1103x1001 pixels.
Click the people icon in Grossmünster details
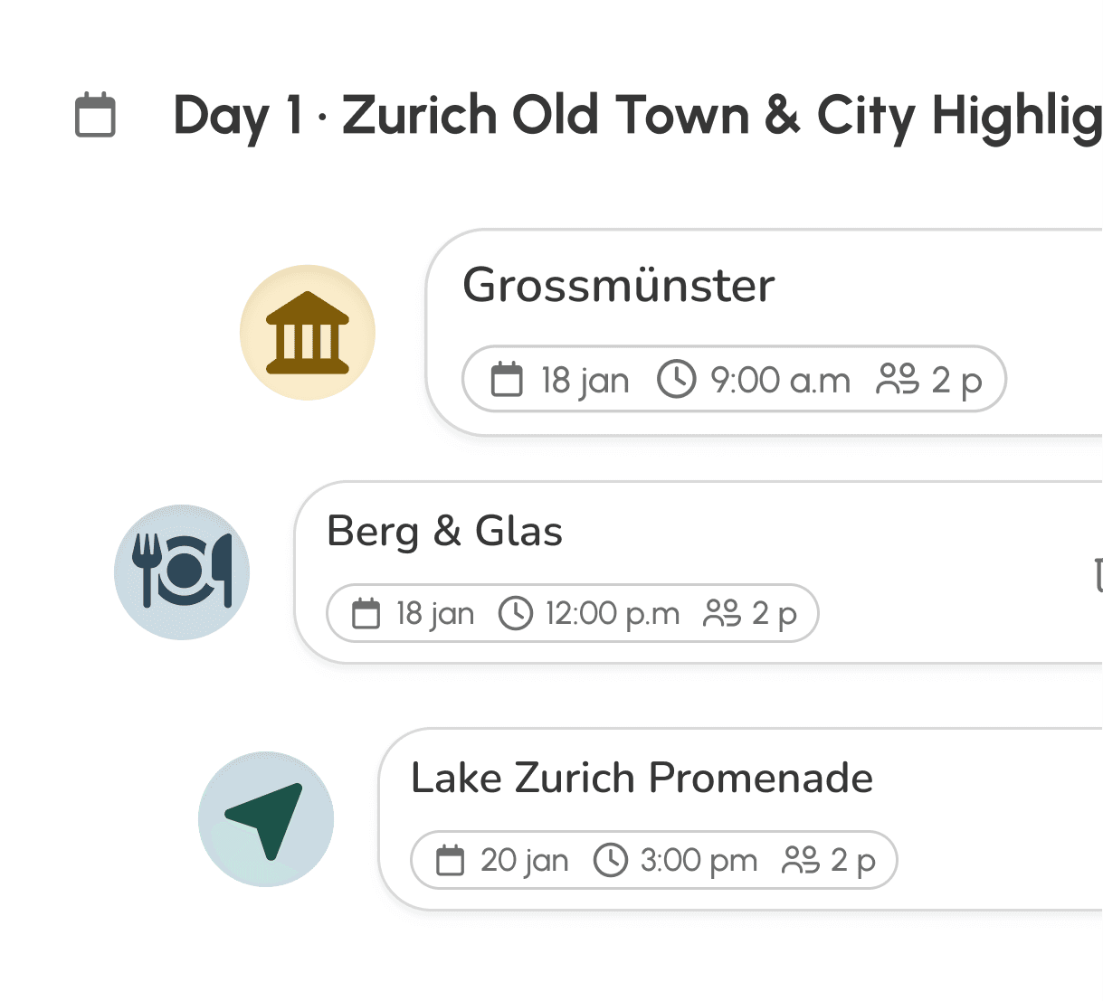tap(898, 380)
